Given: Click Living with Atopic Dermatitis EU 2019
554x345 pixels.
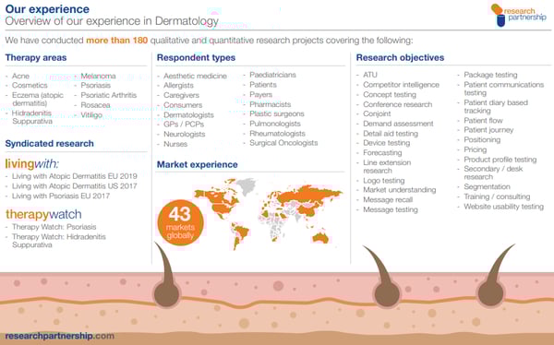Looking at the screenshot, I should tap(75, 176).
